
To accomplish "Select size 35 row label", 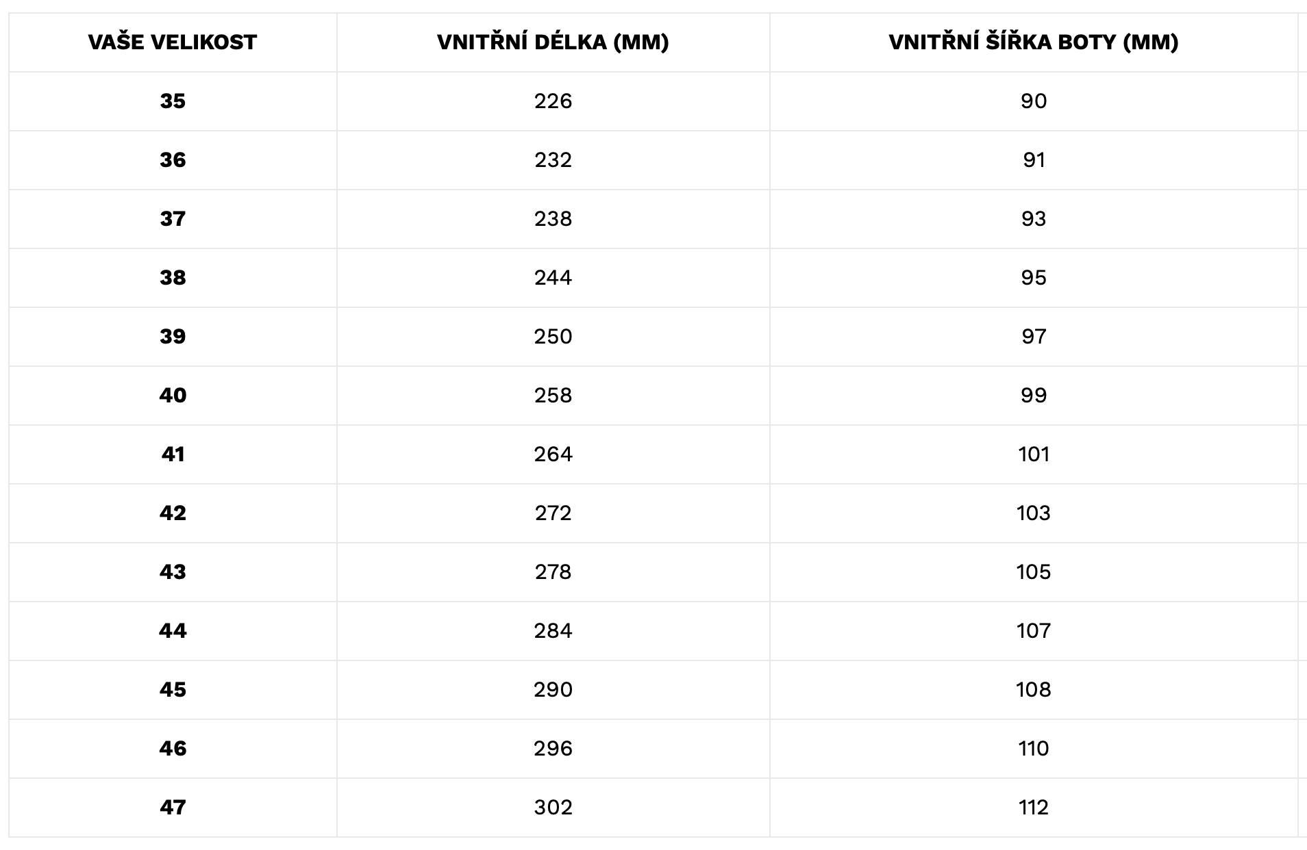I will (x=173, y=101).
